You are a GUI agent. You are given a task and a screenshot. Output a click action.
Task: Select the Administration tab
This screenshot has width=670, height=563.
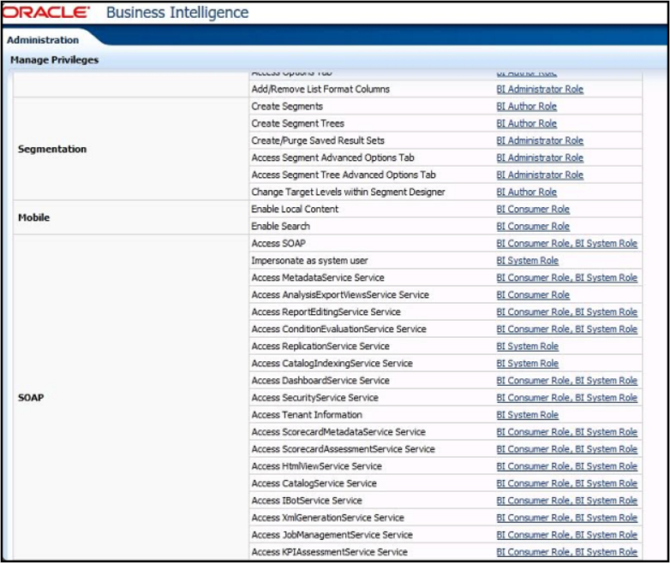pyautogui.click(x=43, y=40)
